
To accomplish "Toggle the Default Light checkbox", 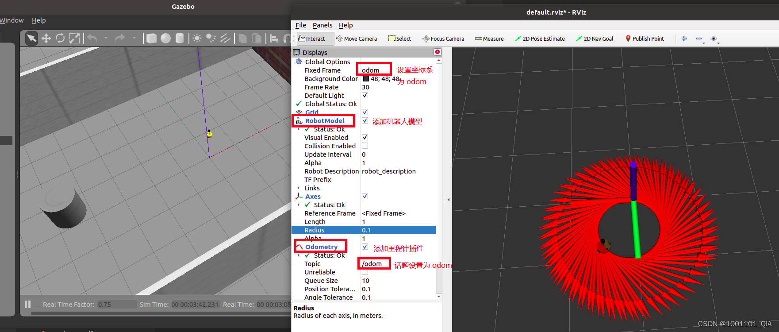I will (365, 95).
